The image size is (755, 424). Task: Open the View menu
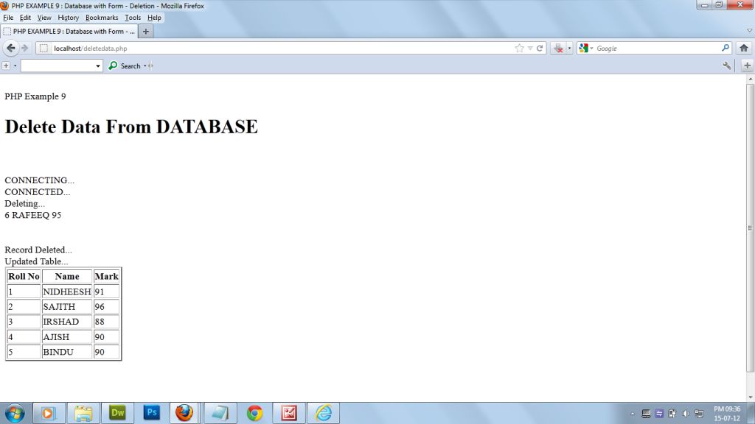44,18
